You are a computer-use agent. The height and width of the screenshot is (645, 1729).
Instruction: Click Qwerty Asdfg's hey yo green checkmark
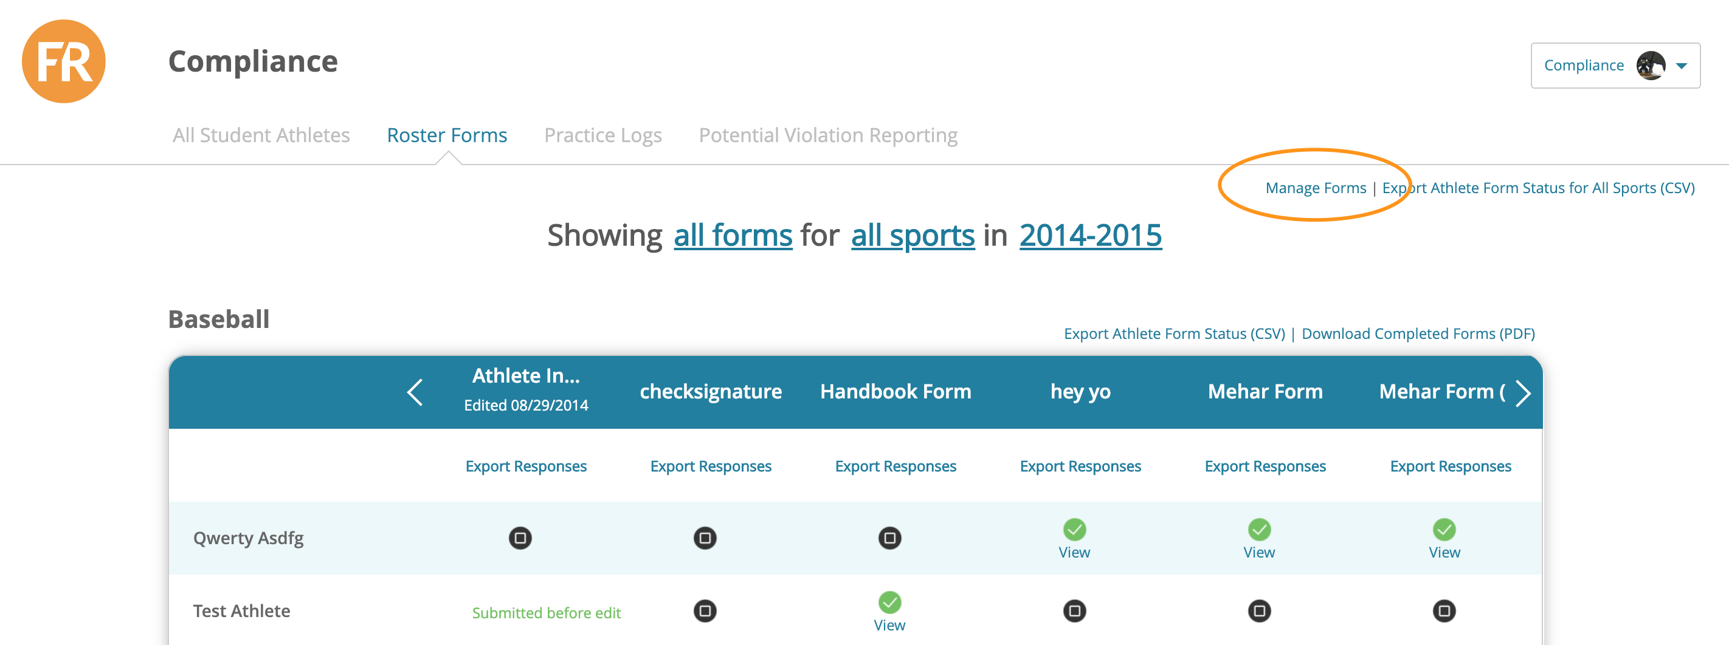coord(1075,530)
